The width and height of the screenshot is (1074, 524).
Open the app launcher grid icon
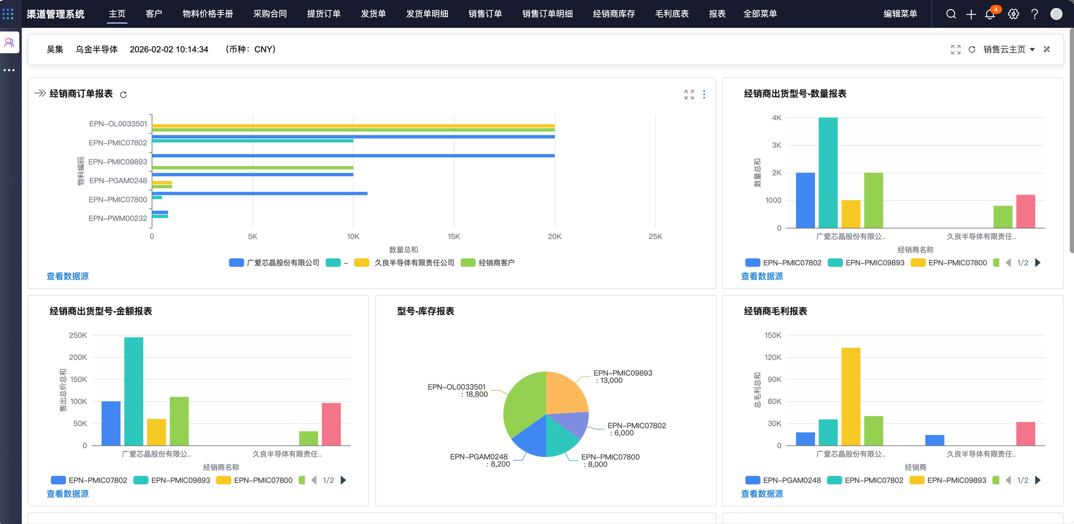(8, 13)
